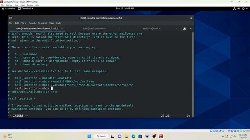Close the ravindra@mail:~ tab
Screen dimensions: 250x140
coord(177,28)
